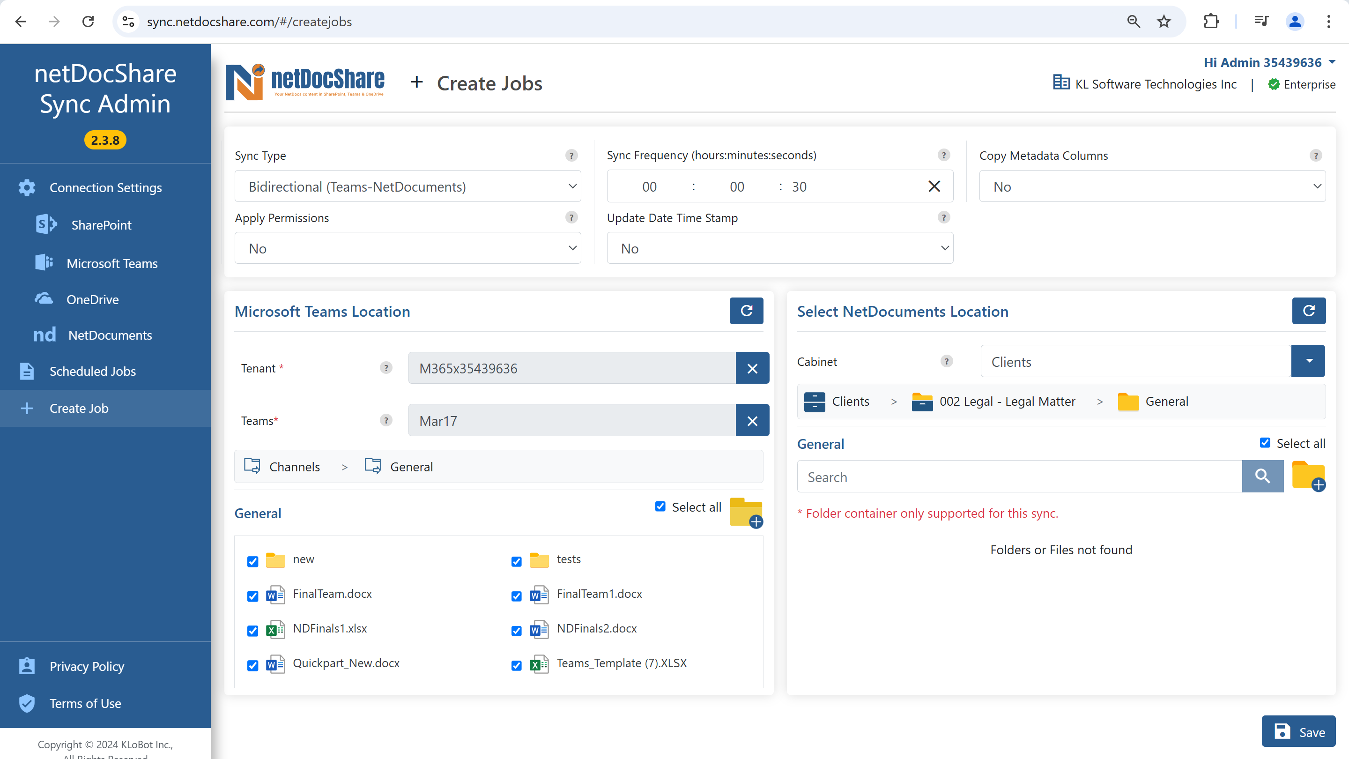Add new folder in Teams General

(x=746, y=513)
